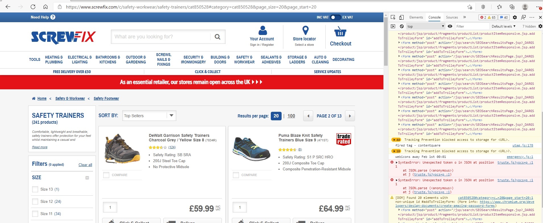Open Store locator pin icon

click(x=305, y=30)
